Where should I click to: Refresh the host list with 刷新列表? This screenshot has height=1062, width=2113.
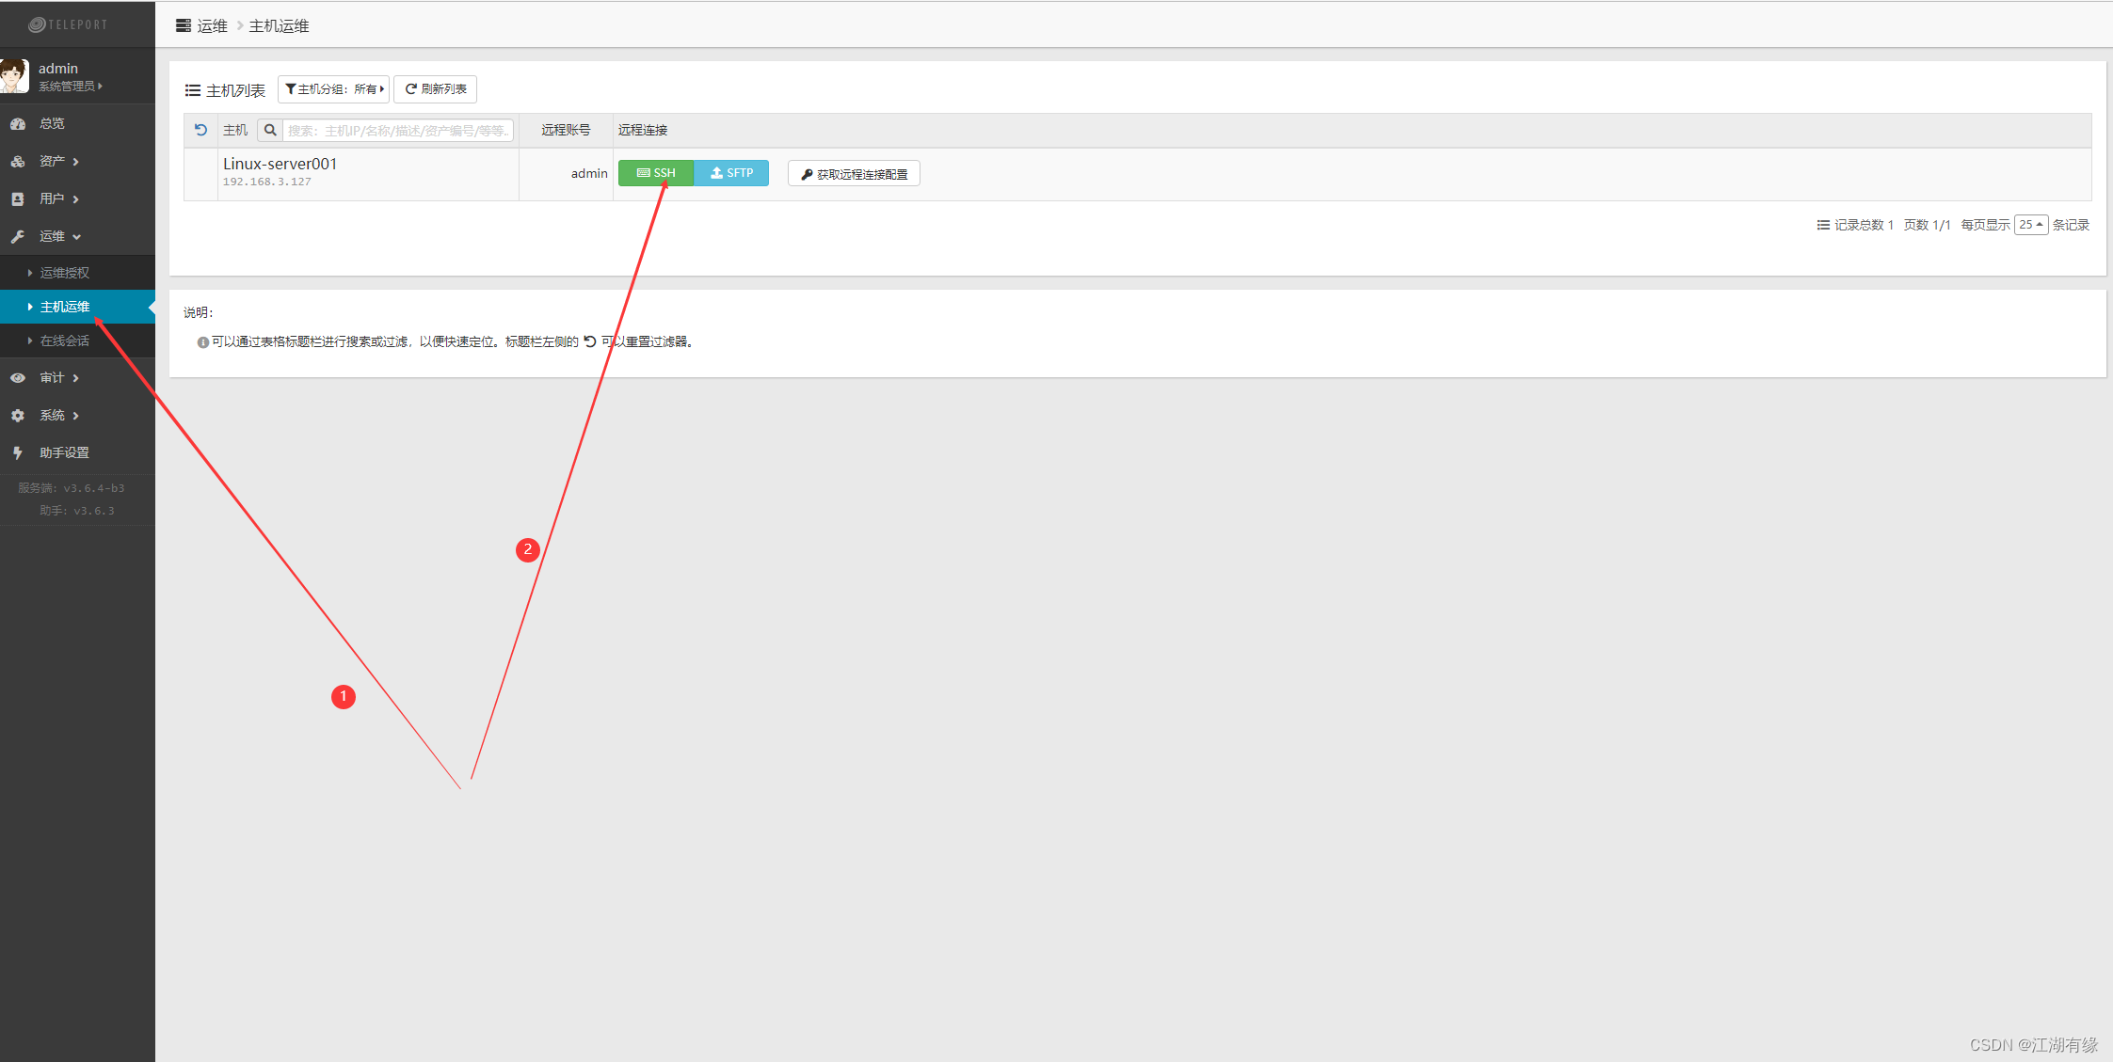point(436,89)
